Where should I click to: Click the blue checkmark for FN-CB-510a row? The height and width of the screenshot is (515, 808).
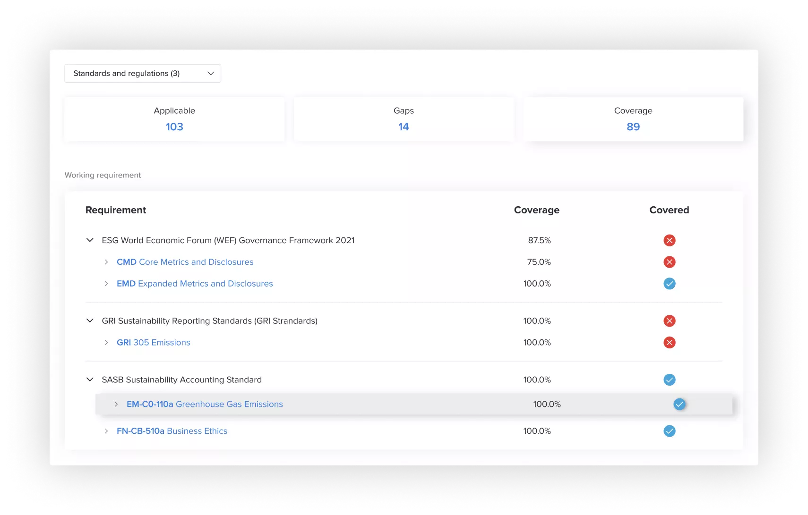[x=670, y=431]
